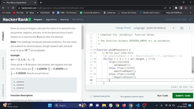194x109 pixels.
Task: Click Submit Code button
Action: (x=183, y=96)
